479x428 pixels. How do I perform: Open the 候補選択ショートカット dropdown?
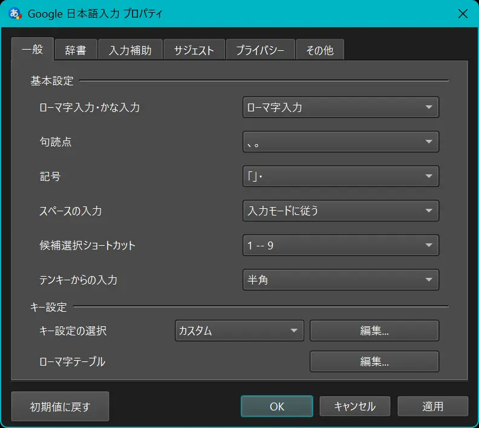click(341, 246)
